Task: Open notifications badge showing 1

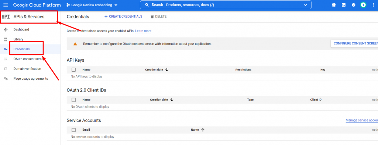Action: 363,5
